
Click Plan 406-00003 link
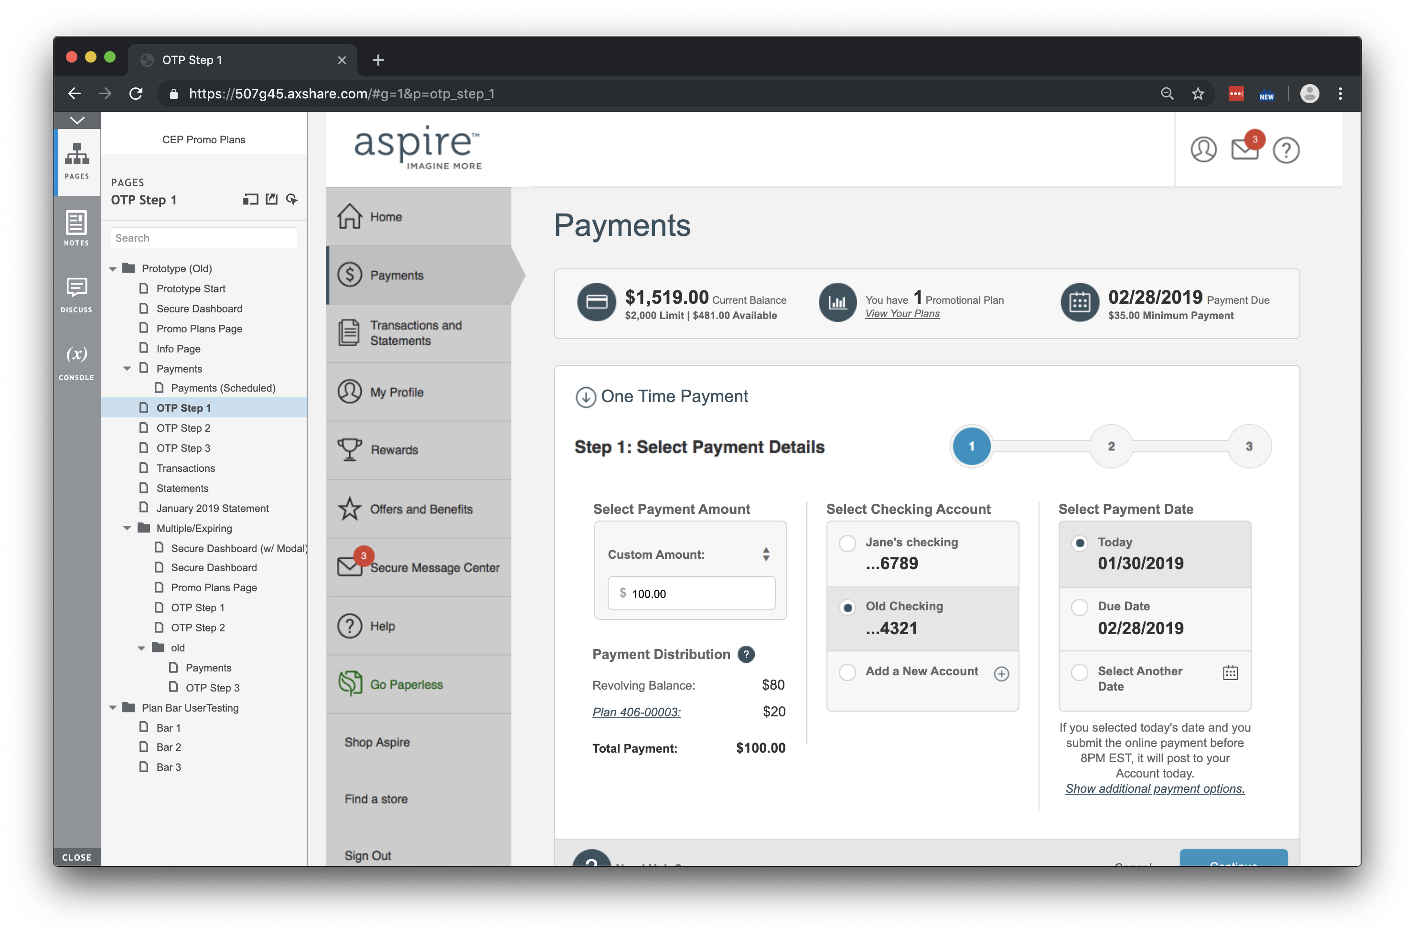click(x=636, y=713)
